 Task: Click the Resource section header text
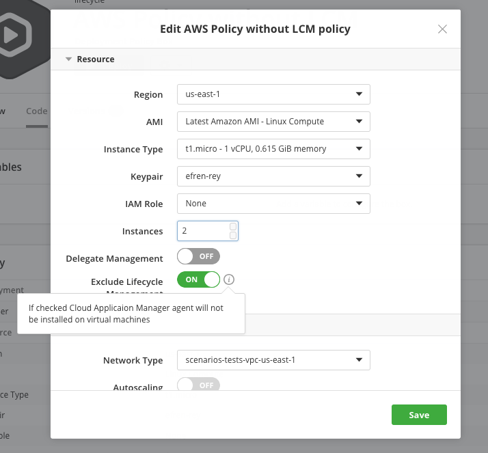[x=96, y=59]
